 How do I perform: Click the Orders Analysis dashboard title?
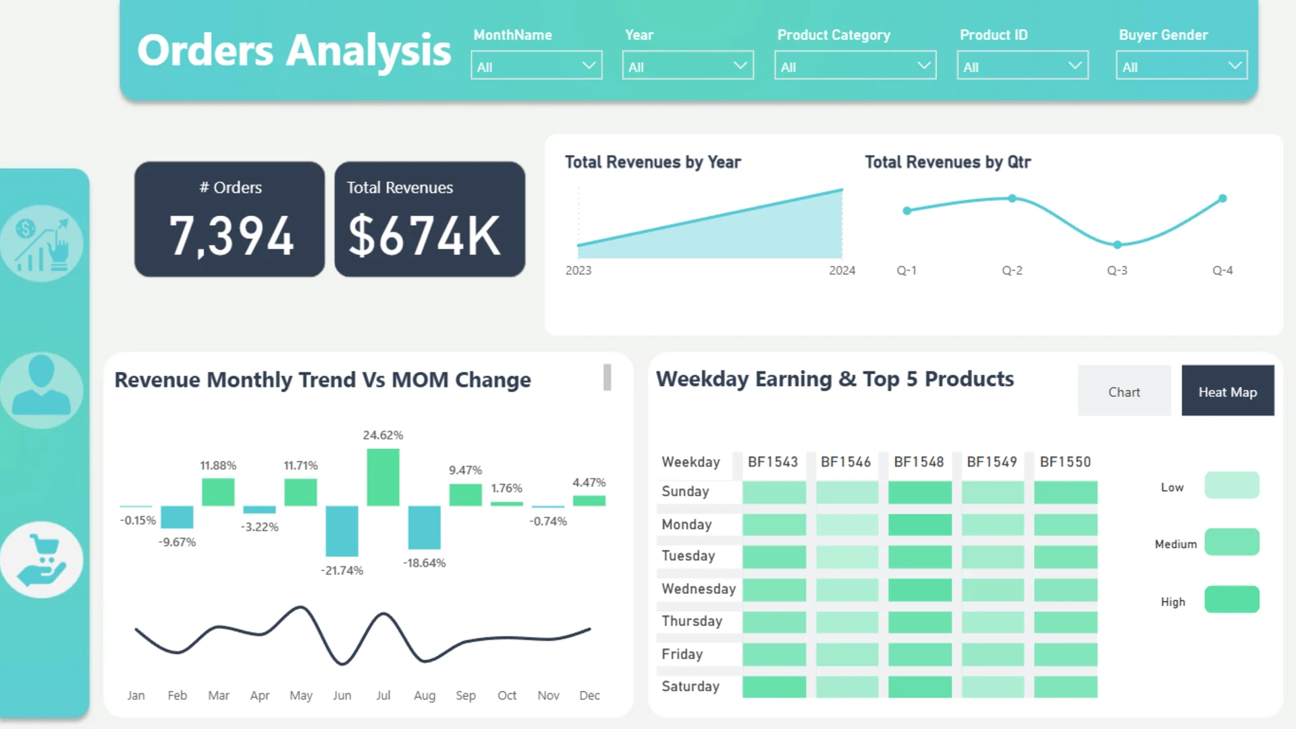coord(294,51)
